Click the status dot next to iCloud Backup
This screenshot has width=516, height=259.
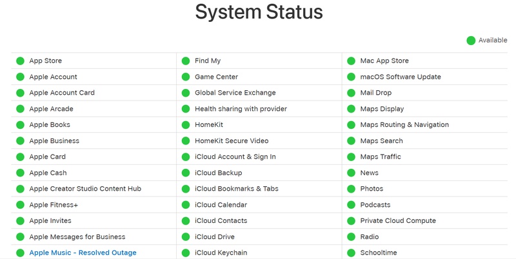click(x=186, y=173)
